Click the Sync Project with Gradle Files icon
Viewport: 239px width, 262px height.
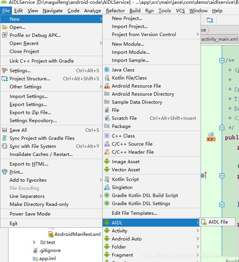click(x=5, y=138)
